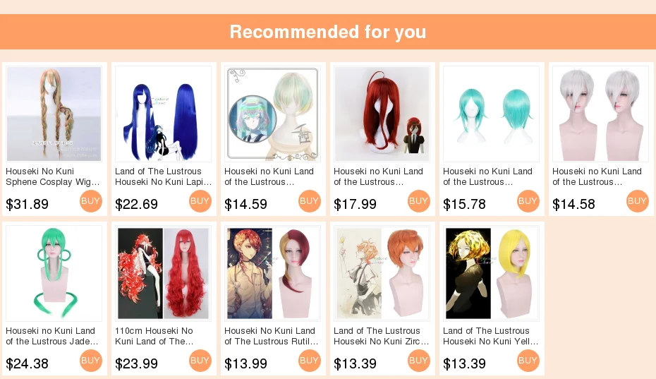Open the green looped Jade wig image

(x=54, y=273)
